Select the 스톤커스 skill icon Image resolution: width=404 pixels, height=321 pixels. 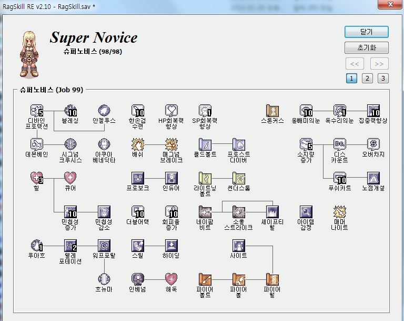pyautogui.click(x=272, y=111)
